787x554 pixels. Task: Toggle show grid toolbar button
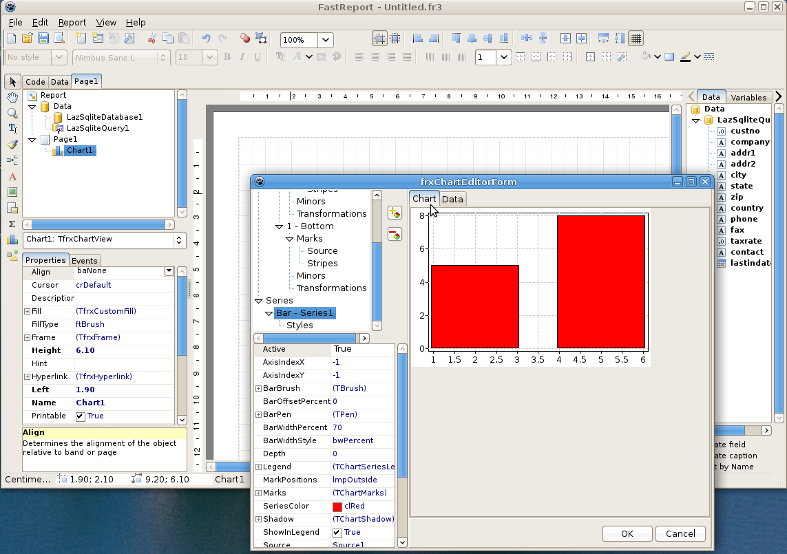click(636, 39)
